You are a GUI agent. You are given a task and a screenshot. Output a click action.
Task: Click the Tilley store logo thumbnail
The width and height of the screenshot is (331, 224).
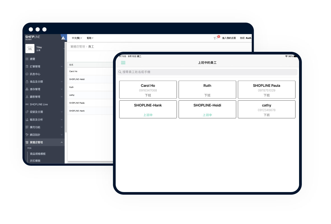click(x=30, y=48)
